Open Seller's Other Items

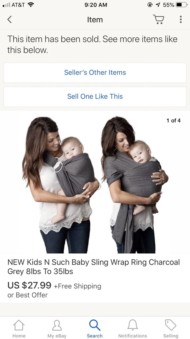[95, 73]
